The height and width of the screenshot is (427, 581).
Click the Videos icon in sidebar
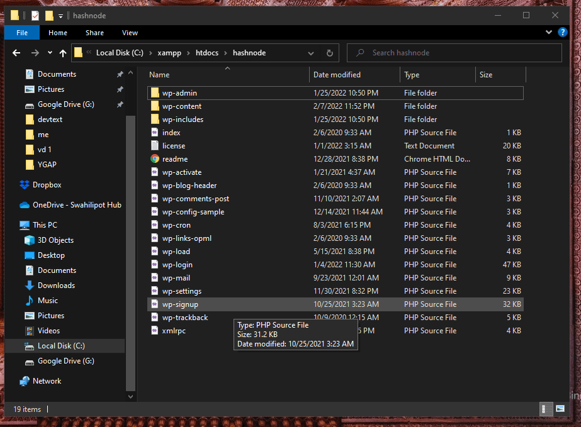30,331
